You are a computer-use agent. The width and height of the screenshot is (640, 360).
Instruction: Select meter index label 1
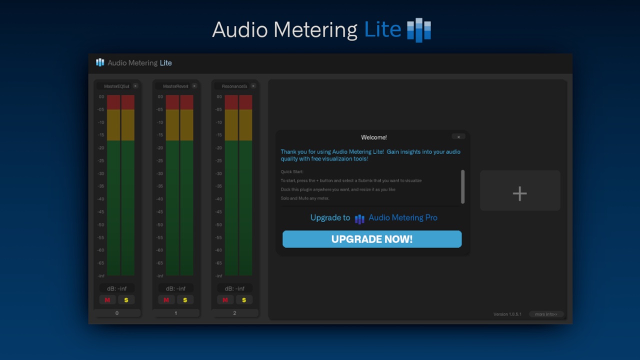pyautogui.click(x=176, y=313)
